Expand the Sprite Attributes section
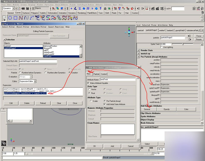Viewport: 205px width, 161px height. (x=148, y=116)
